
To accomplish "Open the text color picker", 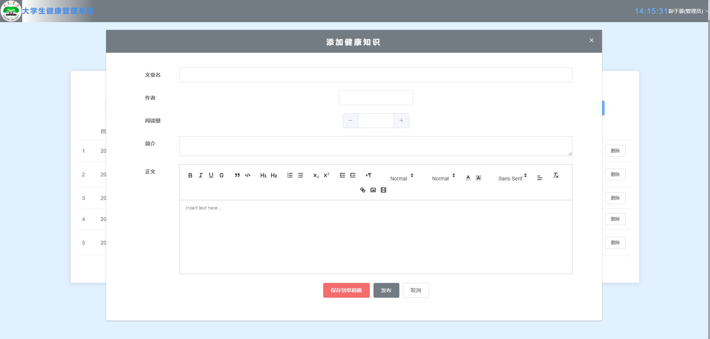I will (468, 177).
